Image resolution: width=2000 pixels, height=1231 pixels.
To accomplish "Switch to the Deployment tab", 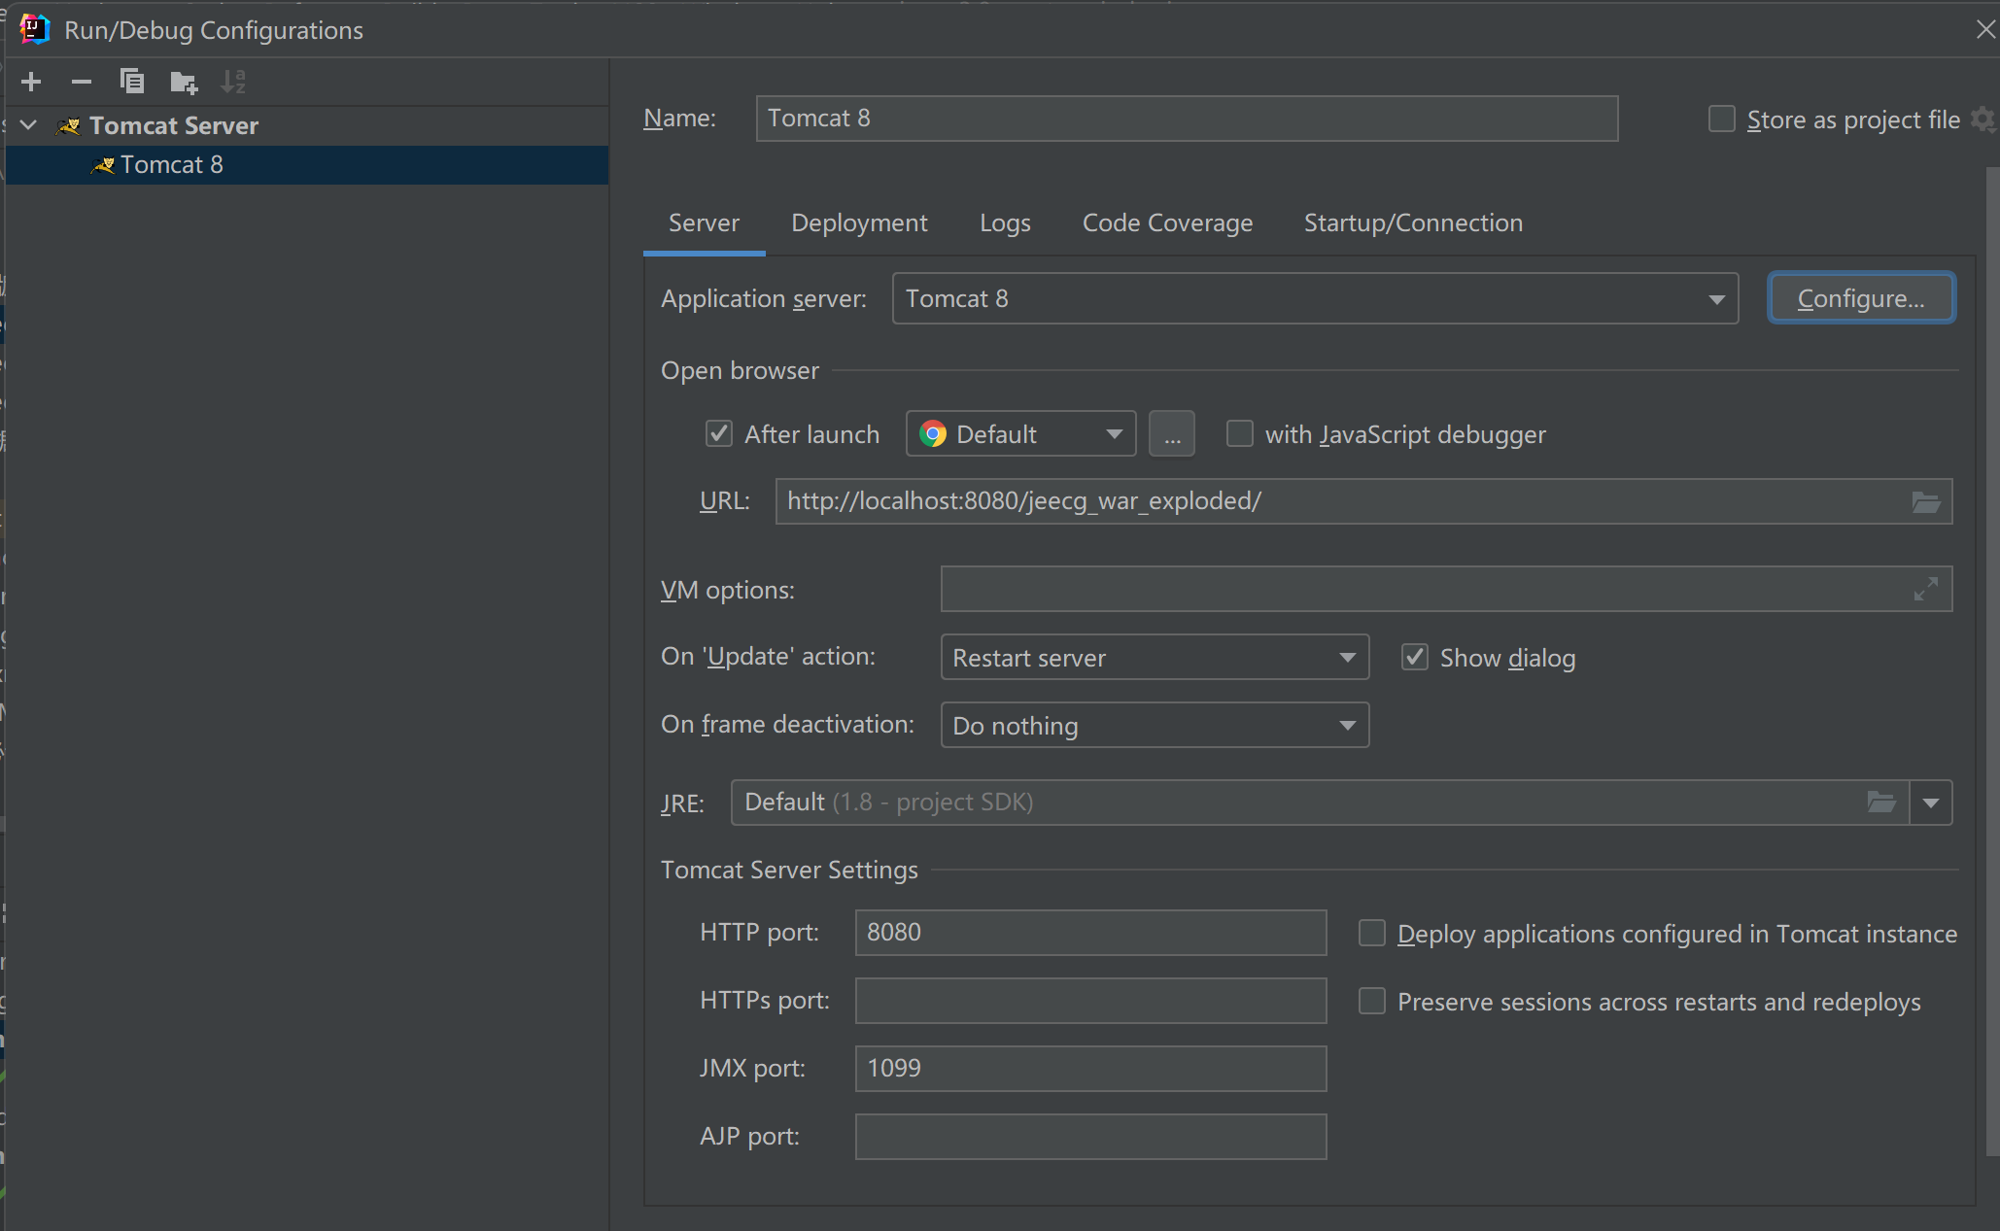I will tap(859, 222).
